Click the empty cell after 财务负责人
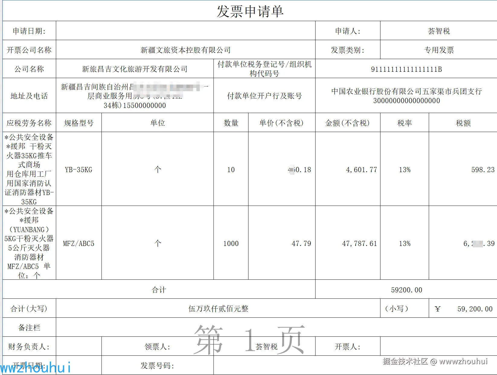This screenshot has width=497, height=375. point(79,346)
